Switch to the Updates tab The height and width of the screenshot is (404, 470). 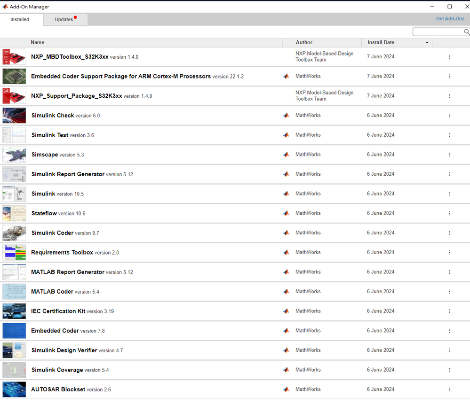[x=65, y=19]
